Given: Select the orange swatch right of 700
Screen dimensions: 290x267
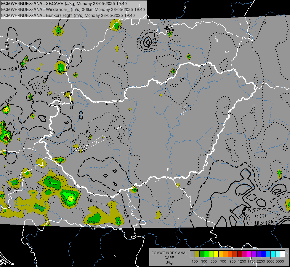Looking at the screenshot, I should [225, 254].
